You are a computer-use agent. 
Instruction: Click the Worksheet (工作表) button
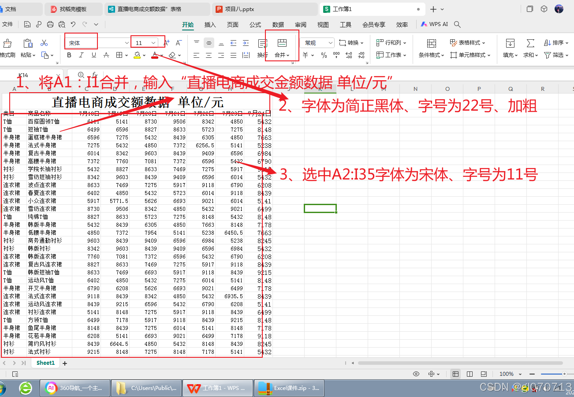(391, 55)
